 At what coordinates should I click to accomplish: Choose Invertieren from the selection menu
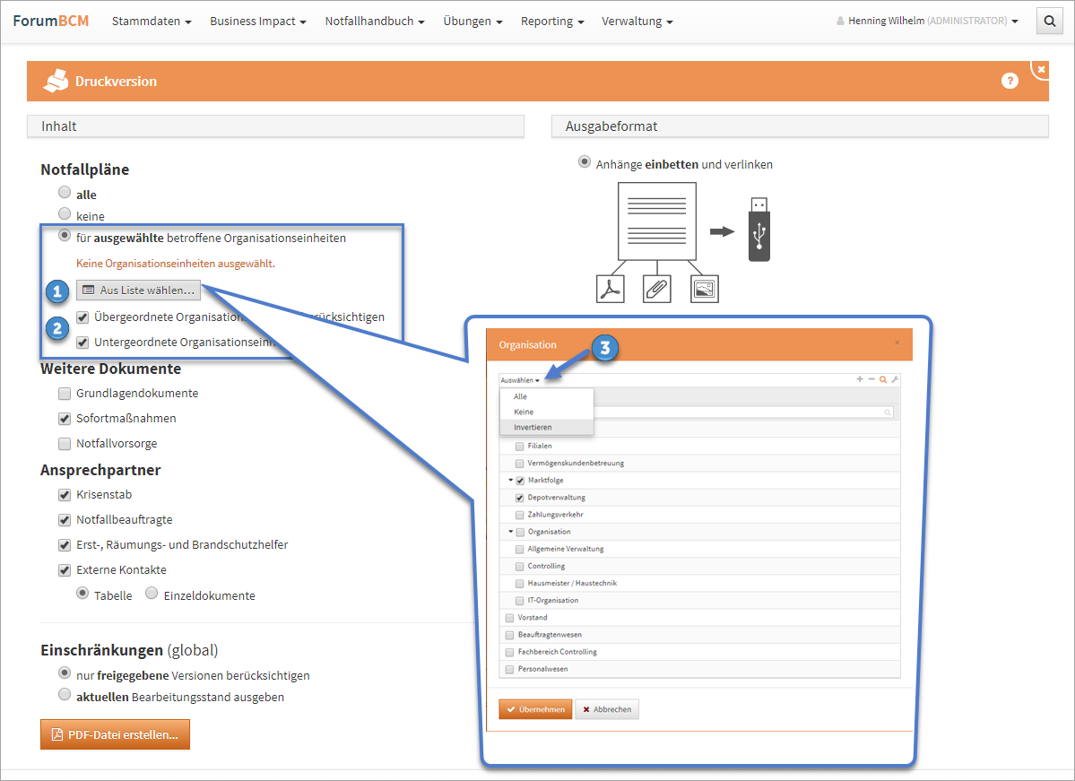[533, 428]
